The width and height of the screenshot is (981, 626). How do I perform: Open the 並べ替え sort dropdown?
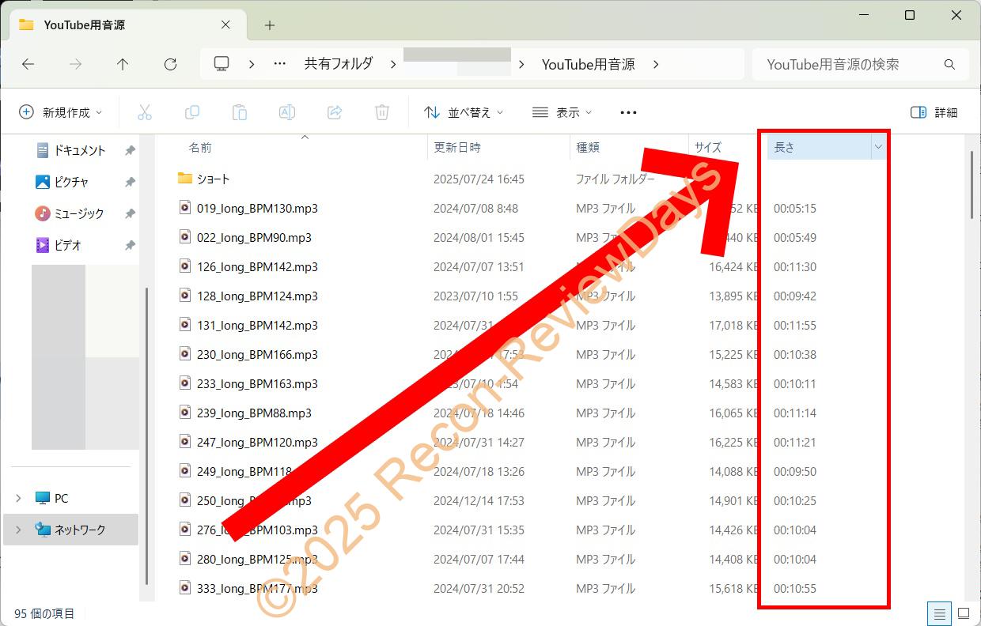[464, 112]
